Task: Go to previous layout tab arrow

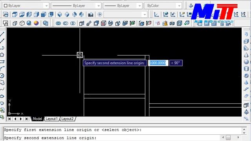Action: (x=15, y=119)
